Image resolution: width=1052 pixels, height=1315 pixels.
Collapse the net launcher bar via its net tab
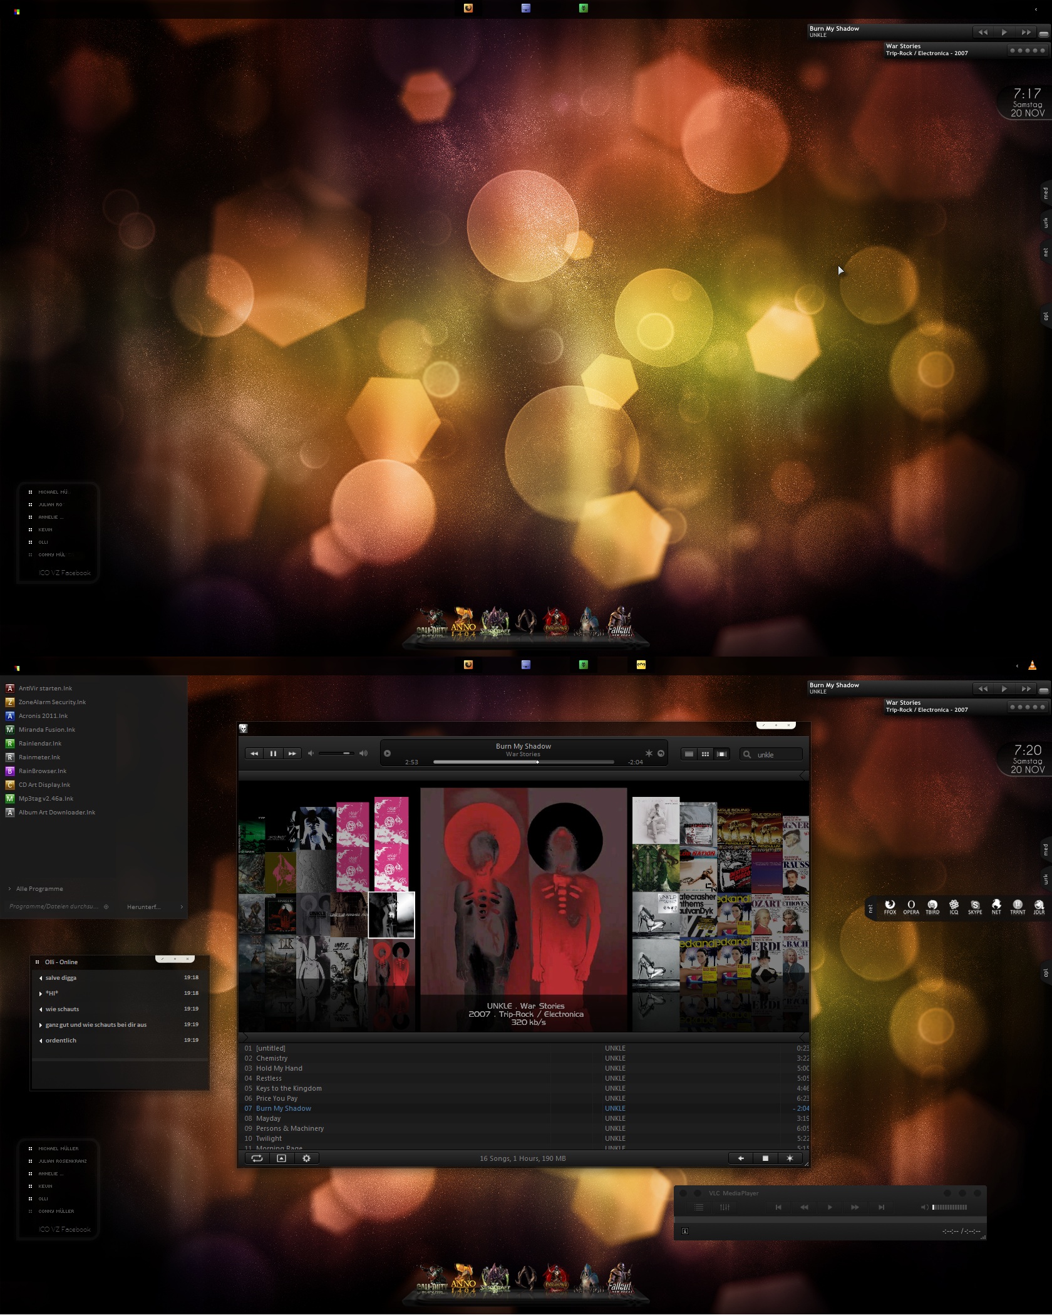pyautogui.click(x=870, y=908)
